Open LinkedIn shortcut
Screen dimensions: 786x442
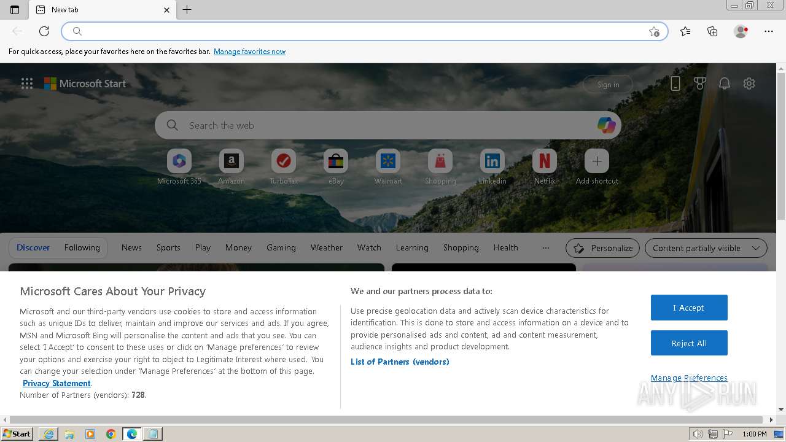tap(492, 166)
